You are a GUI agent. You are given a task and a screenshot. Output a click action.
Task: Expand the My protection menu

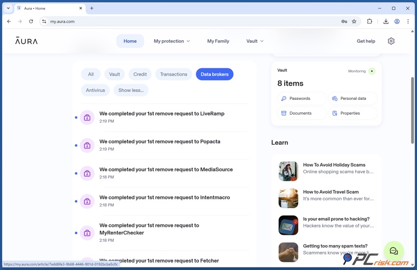click(x=172, y=41)
